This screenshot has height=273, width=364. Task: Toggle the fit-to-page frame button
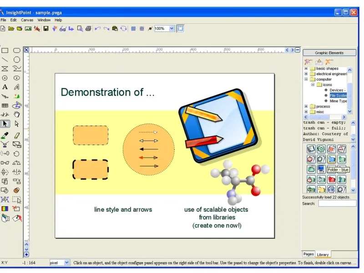coord(180,29)
